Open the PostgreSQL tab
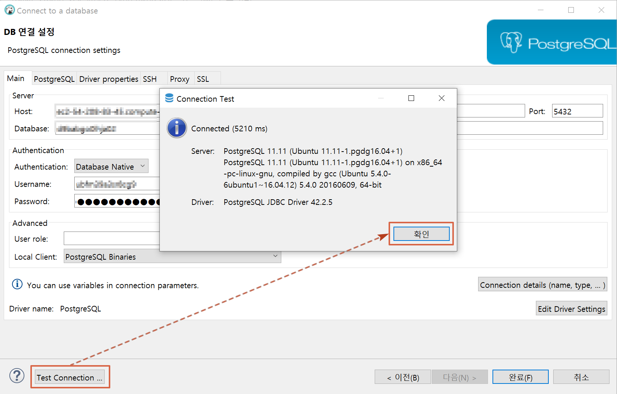 tap(54, 79)
